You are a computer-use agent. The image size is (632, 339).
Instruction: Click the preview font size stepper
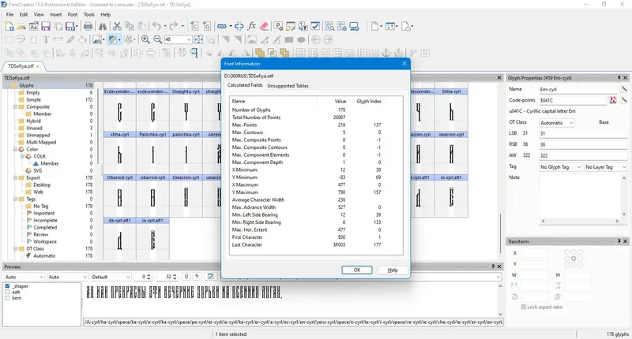175,277
